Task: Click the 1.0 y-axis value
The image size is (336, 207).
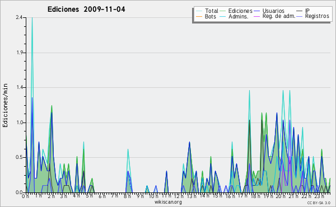Action: click(19, 123)
